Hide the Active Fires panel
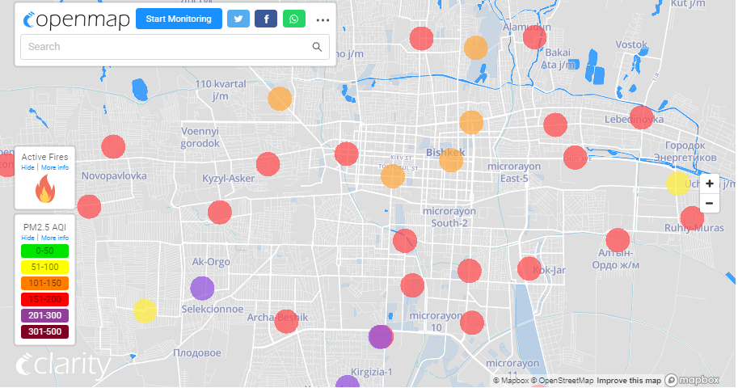 pyautogui.click(x=27, y=167)
